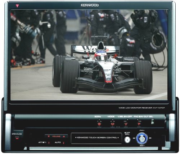The image size is (180, 154).
Task: Tap the red V video select button
Action: [x=126, y=124]
